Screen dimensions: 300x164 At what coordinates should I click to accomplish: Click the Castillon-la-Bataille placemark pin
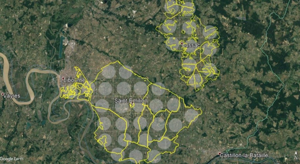(x=220, y=153)
